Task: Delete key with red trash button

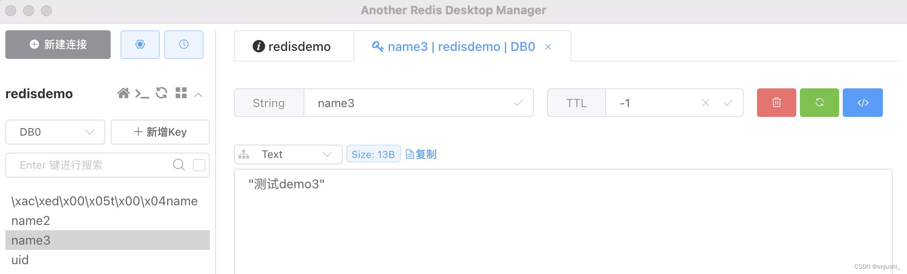Action: pos(777,103)
